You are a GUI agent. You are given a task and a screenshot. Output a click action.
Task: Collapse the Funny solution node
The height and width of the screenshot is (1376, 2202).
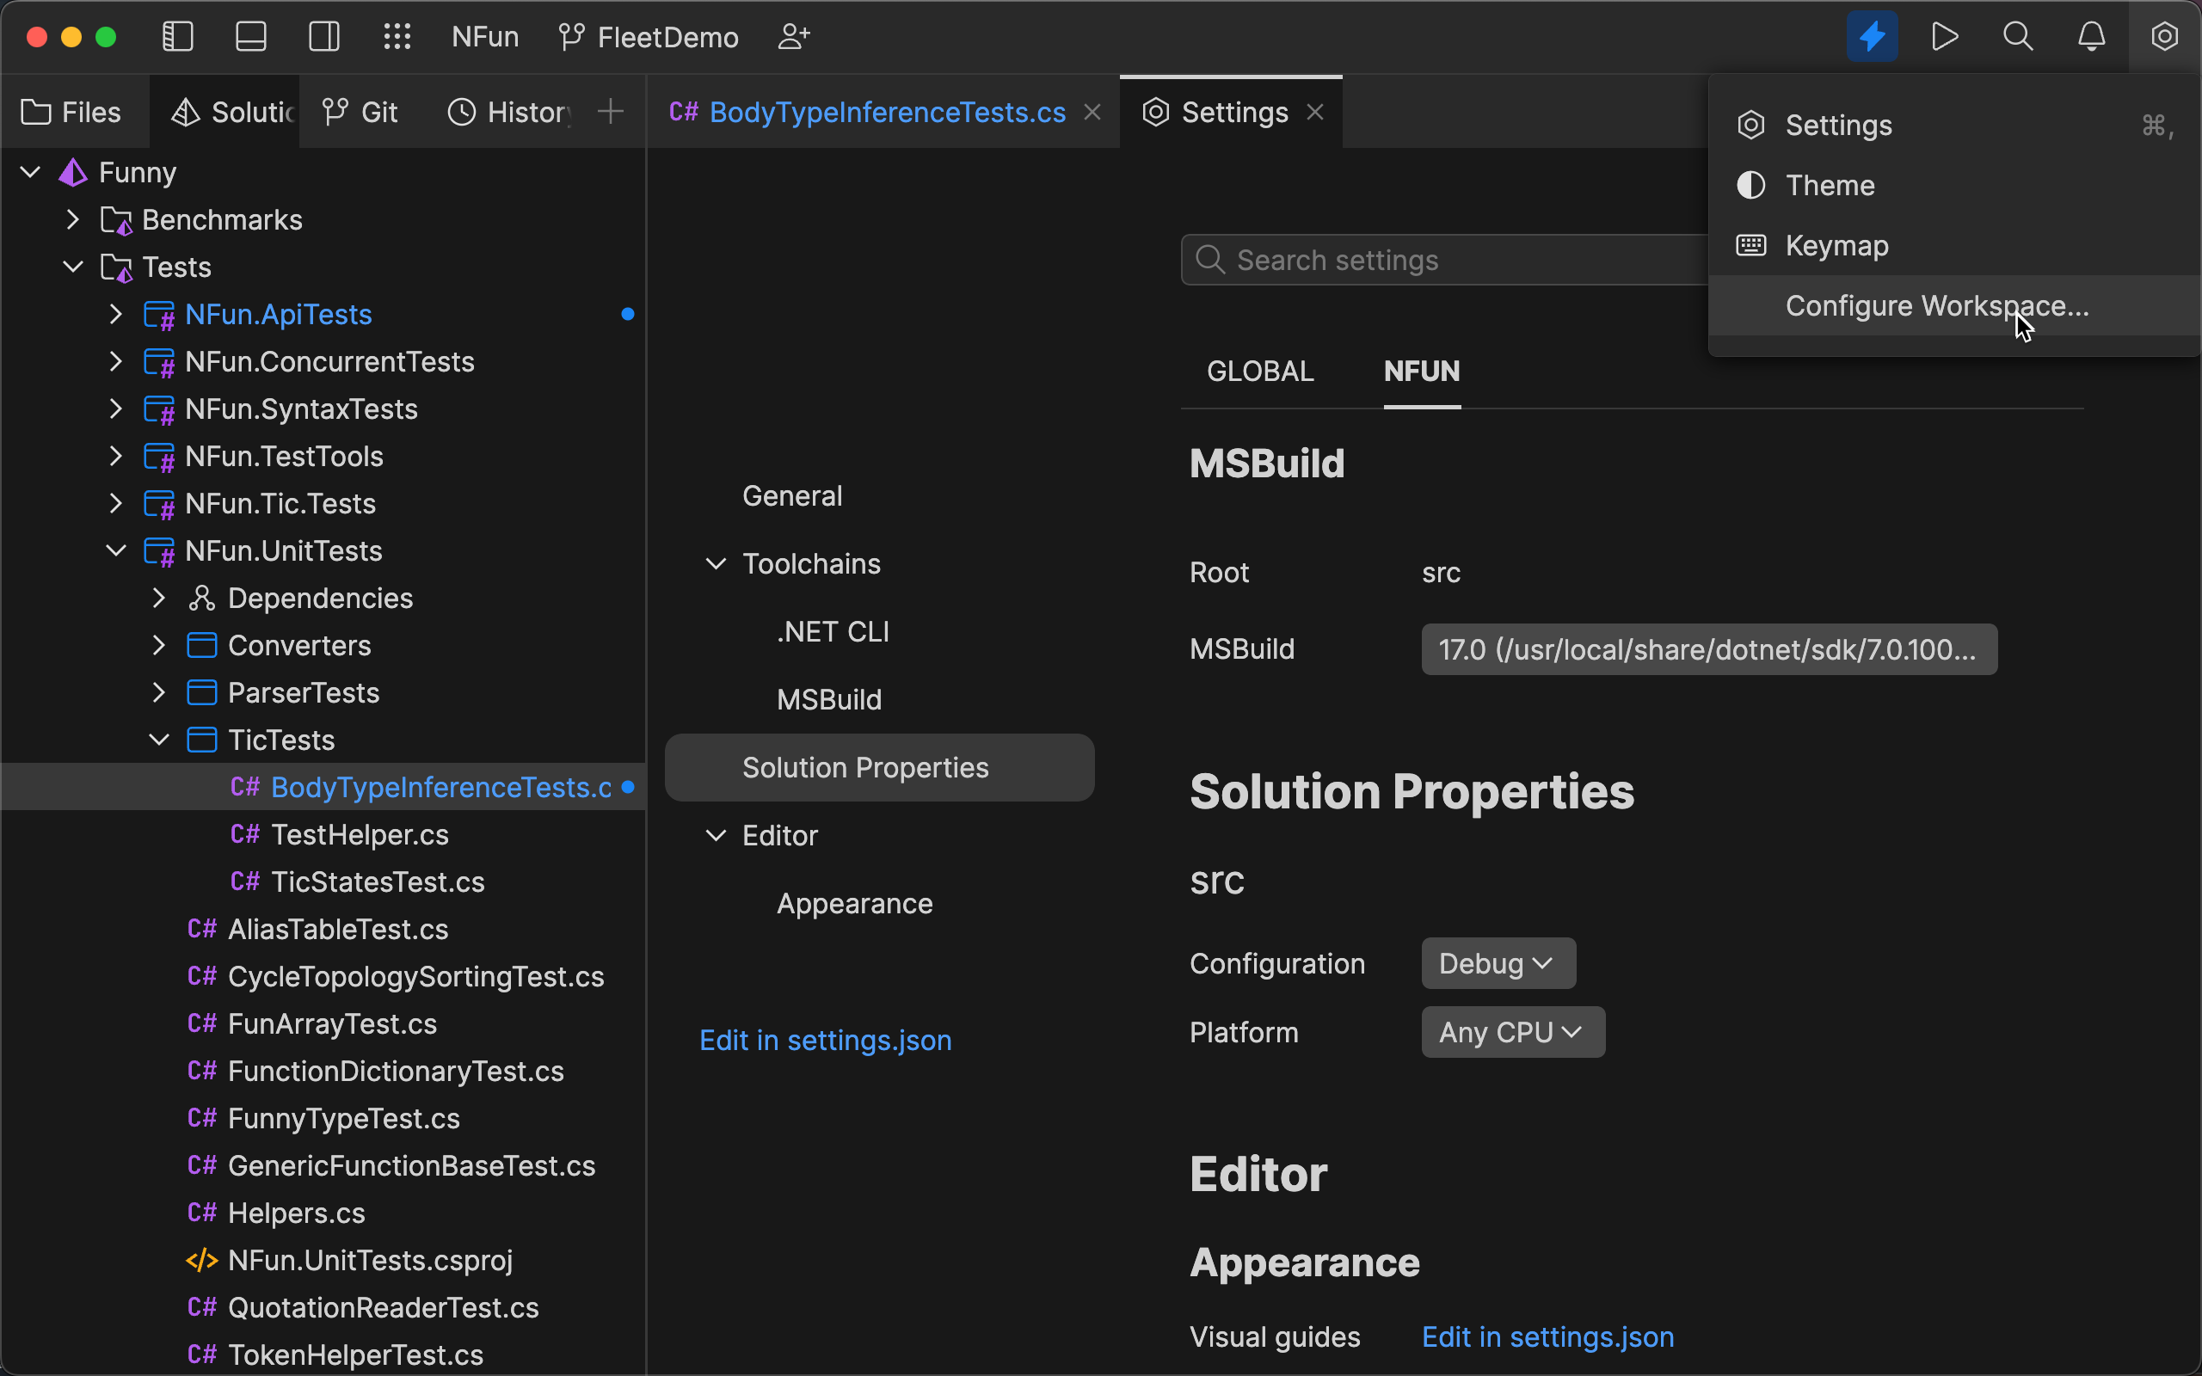[x=31, y=172]
